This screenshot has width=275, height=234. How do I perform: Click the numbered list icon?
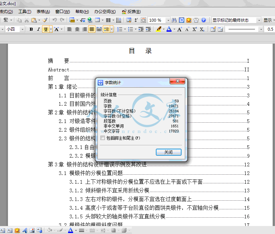(119, 29)
